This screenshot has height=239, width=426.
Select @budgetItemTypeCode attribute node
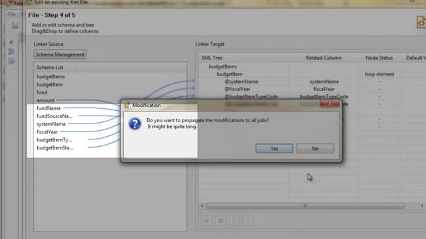(x=252, y=96)
